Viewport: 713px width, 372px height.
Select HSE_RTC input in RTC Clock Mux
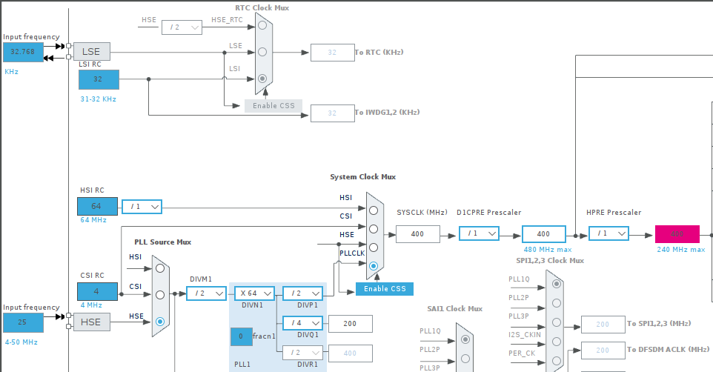(x=262, y=25)
